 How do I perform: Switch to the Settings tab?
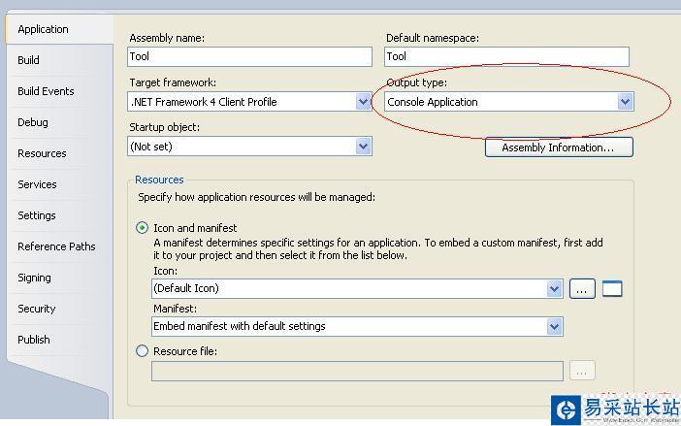(x=37, y=215)
